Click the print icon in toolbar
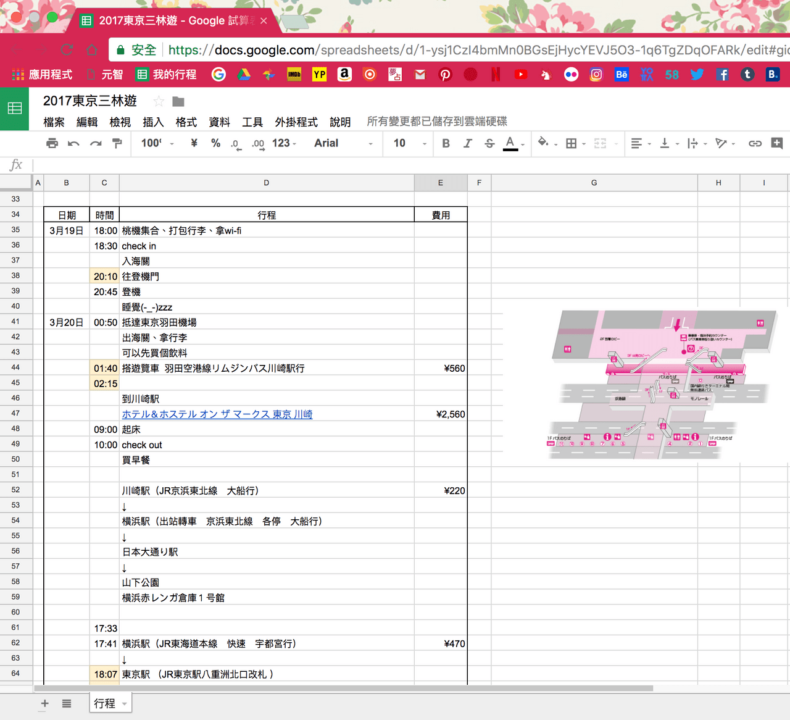Viewport: 790px width, 720px height. 52,143
